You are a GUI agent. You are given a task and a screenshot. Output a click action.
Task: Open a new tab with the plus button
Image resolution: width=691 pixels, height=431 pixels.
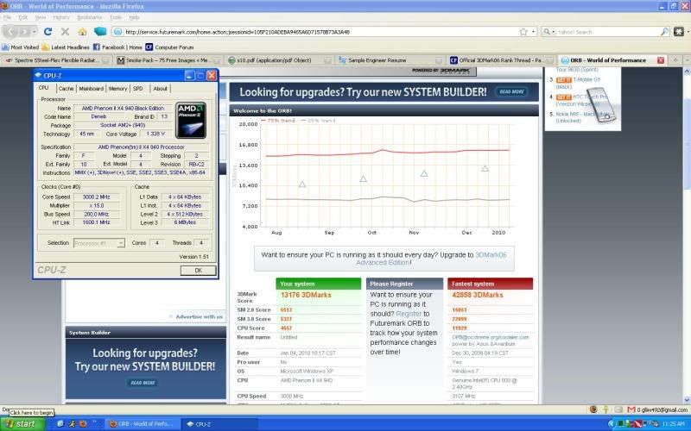pos(675,60)
